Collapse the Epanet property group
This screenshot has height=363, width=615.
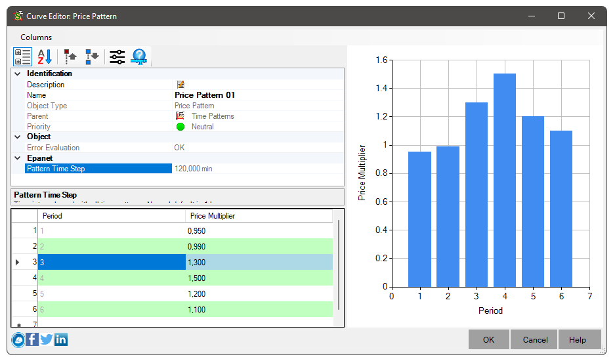pyautogui.click(x=18, y=158)
